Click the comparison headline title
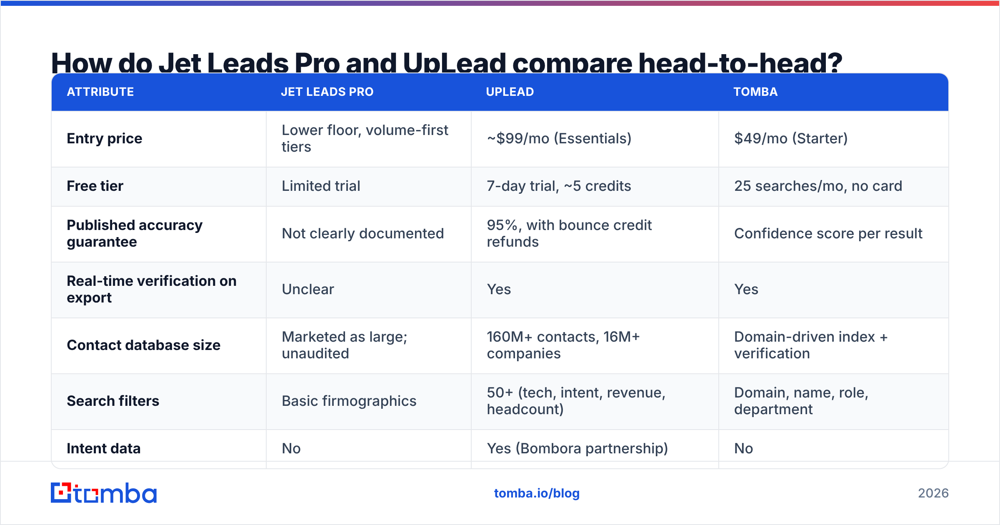Image resolution: width=1000 pixels, height=525 pixels. click(447, 62)
